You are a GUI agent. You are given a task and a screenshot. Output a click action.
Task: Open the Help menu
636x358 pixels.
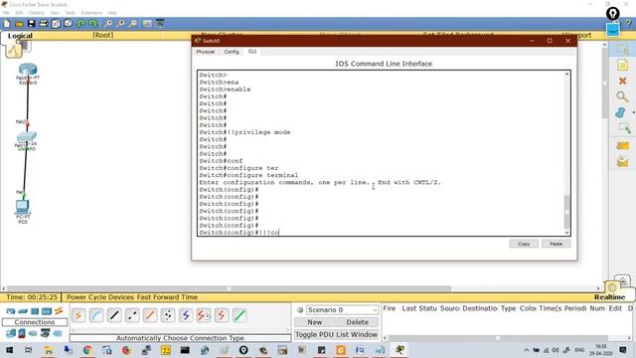tap(112, 13)
